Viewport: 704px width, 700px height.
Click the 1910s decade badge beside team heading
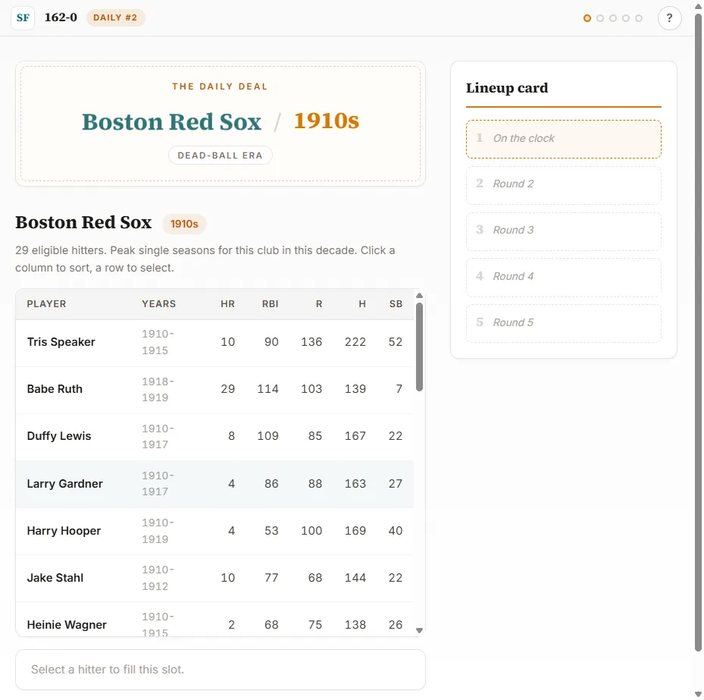(x=184, y=224)
